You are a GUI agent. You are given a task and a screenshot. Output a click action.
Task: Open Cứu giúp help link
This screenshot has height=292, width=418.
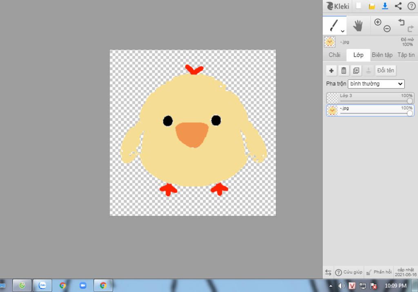[x=349, y=272]
